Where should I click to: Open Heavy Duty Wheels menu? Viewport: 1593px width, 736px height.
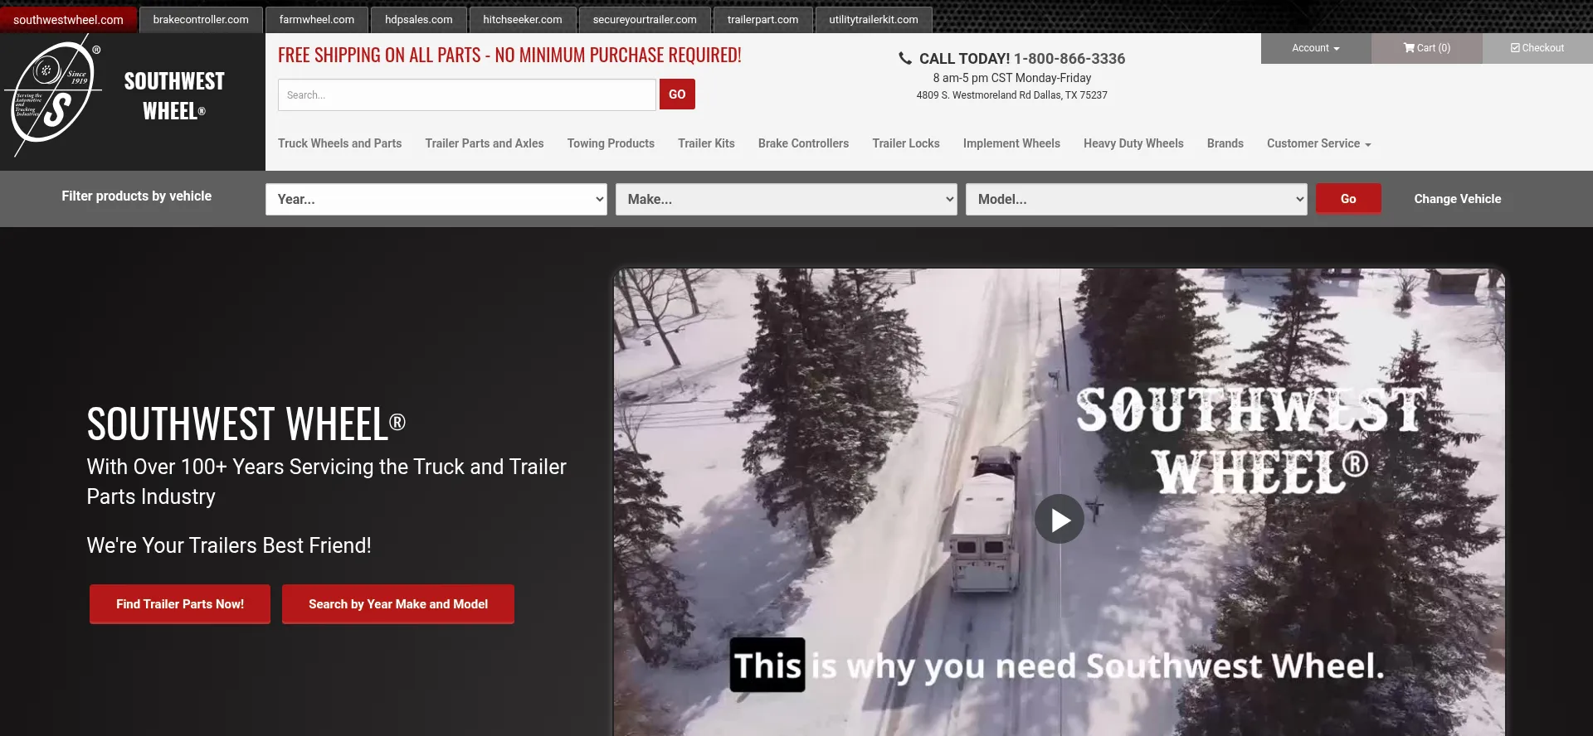[1133, 143]
